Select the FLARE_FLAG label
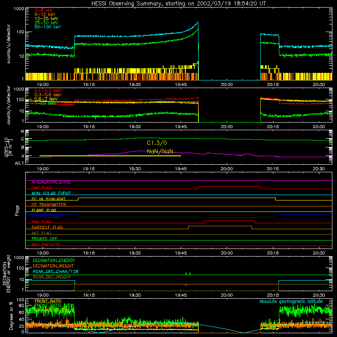Image resolution: width=337 pixels, height=337 pixels. pyautogui.click(x=44, y=210)
